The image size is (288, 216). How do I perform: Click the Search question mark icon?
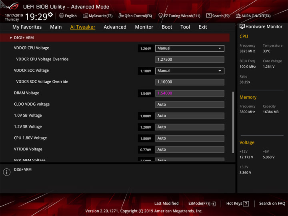coord(209,16)
